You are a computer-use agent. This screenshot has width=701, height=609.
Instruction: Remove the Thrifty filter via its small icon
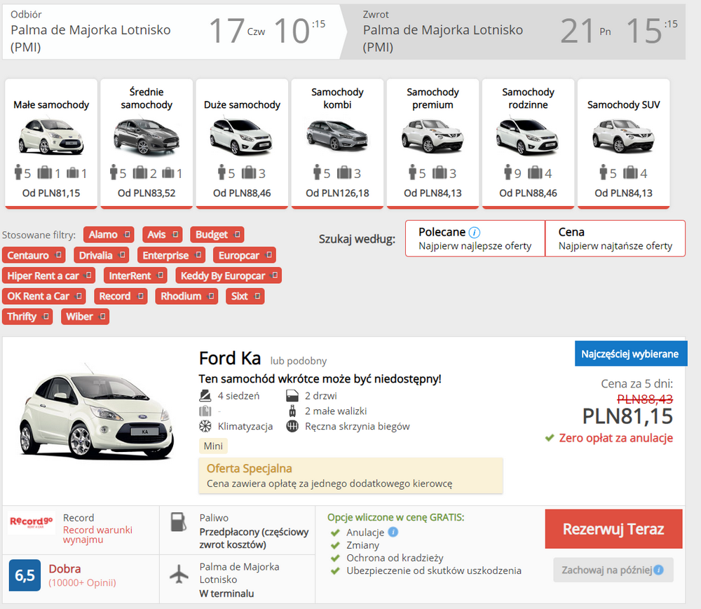(x=46, y=316)
